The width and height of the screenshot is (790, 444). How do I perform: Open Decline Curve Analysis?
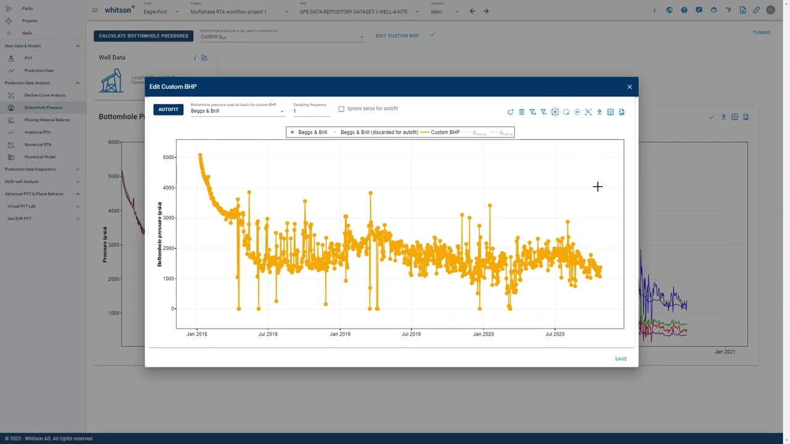45,95
